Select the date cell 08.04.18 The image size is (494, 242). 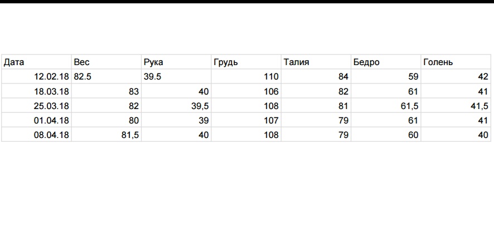click(37, 135)
